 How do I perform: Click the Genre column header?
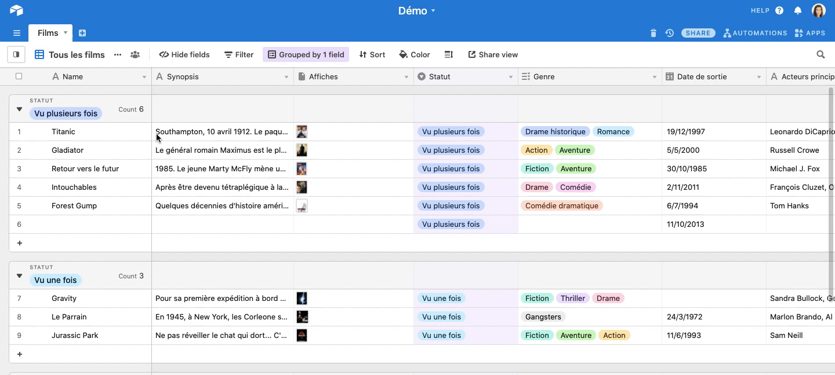590,77
